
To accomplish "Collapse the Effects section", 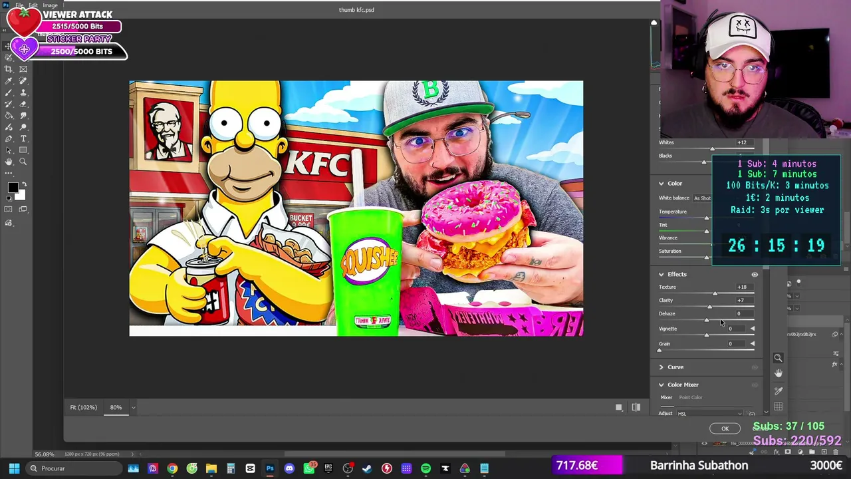I will tap(662, 274).
